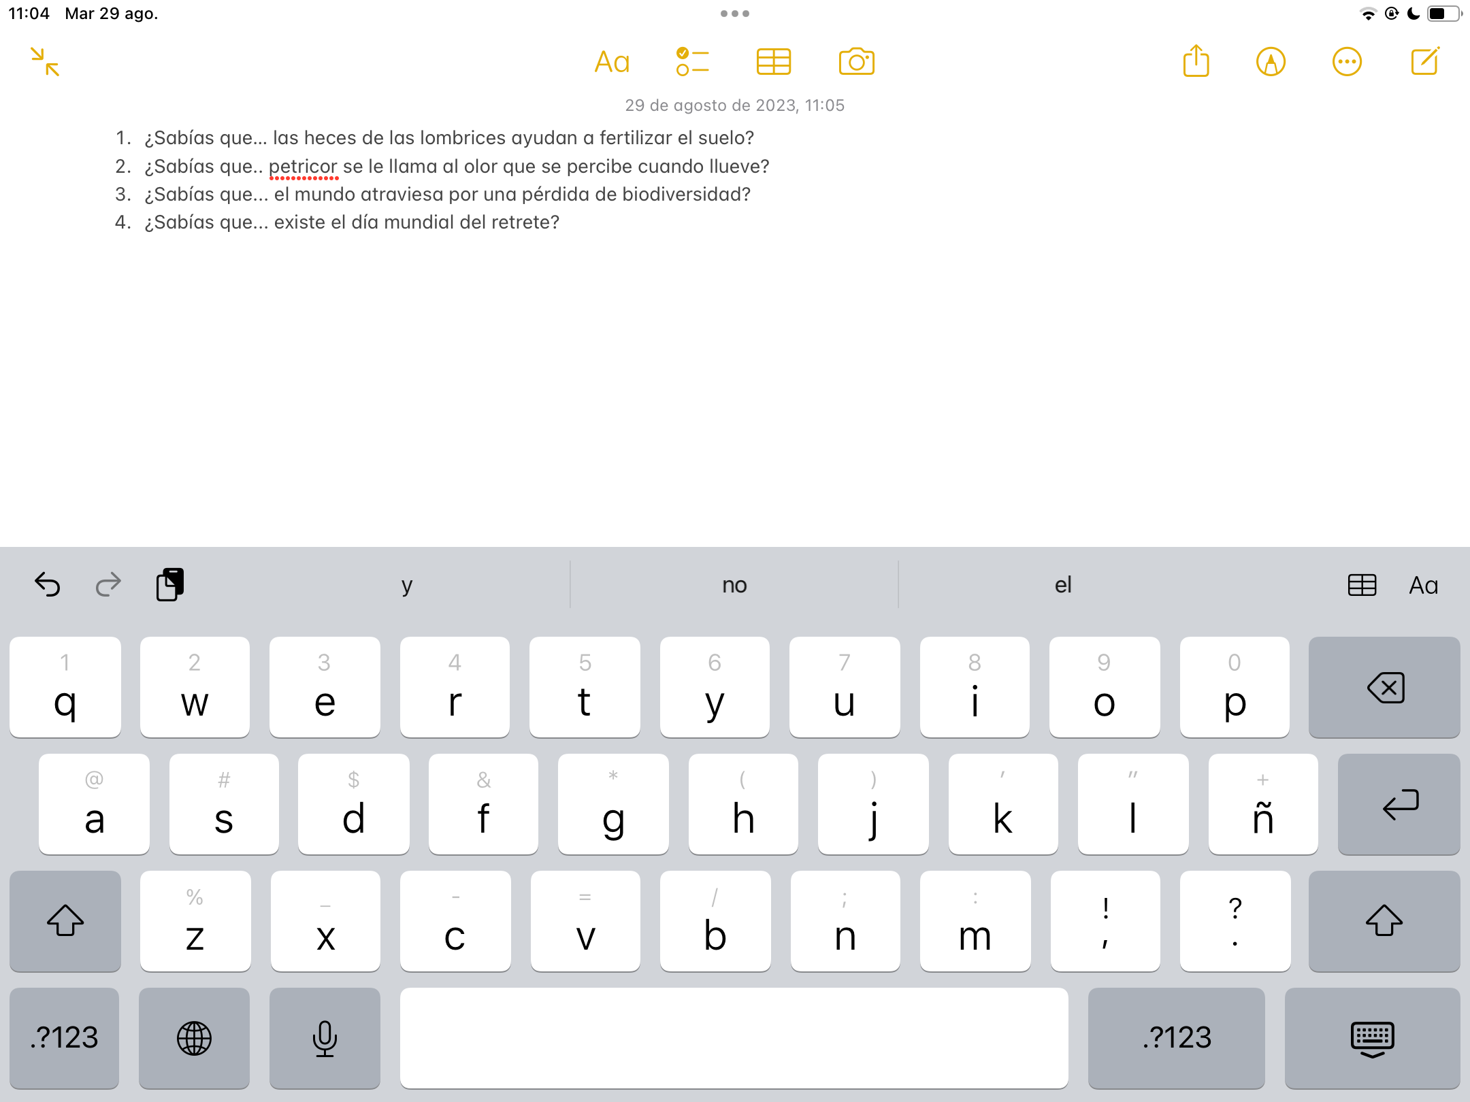Tap the t key

pyautogui.click(x=585, y=687)
